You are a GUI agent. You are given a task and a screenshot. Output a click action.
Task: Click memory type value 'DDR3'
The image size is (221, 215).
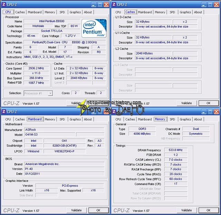(x=142, y=129)
